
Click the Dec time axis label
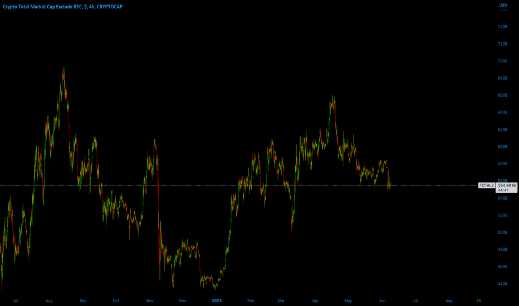(183, 300)
